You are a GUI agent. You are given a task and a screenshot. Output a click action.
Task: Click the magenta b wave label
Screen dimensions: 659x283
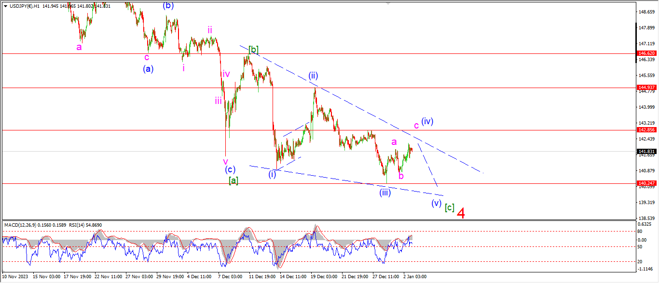[401, 176]
